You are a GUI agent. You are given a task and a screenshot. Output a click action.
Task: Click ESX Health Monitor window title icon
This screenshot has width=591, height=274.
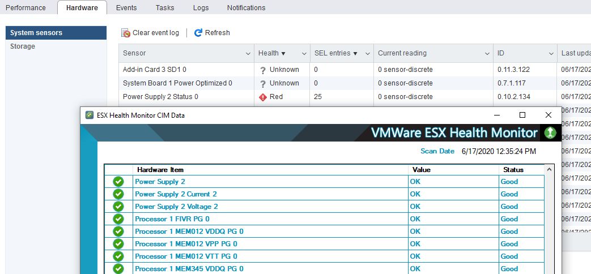(90, 115)
